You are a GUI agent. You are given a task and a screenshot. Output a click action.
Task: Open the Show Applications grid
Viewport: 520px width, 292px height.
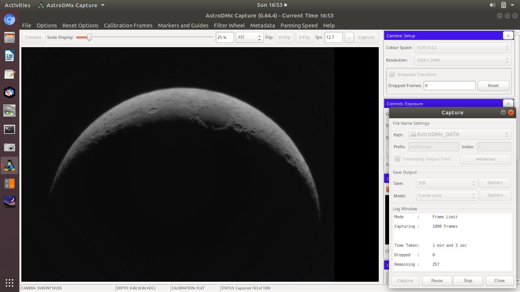pyautogui.click(x=9, y=283)
